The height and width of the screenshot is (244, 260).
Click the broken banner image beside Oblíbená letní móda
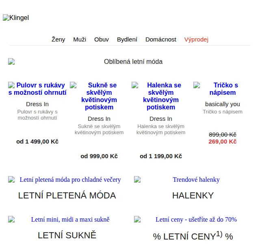pyautogui.click(x=11, y=61)
